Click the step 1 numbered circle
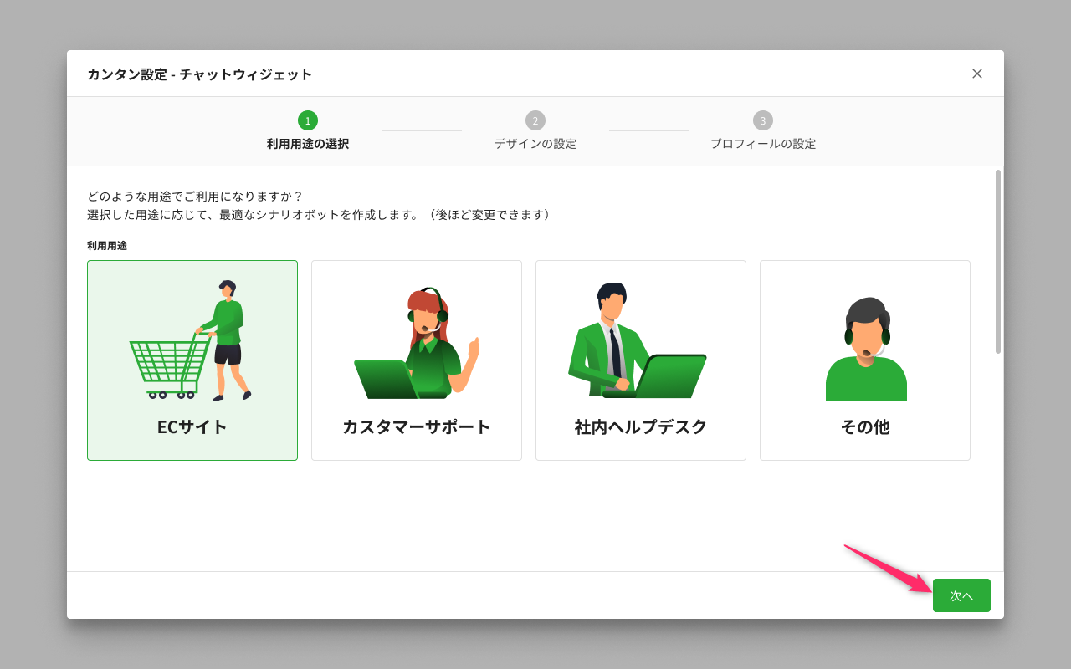 (x=308, y=120)
